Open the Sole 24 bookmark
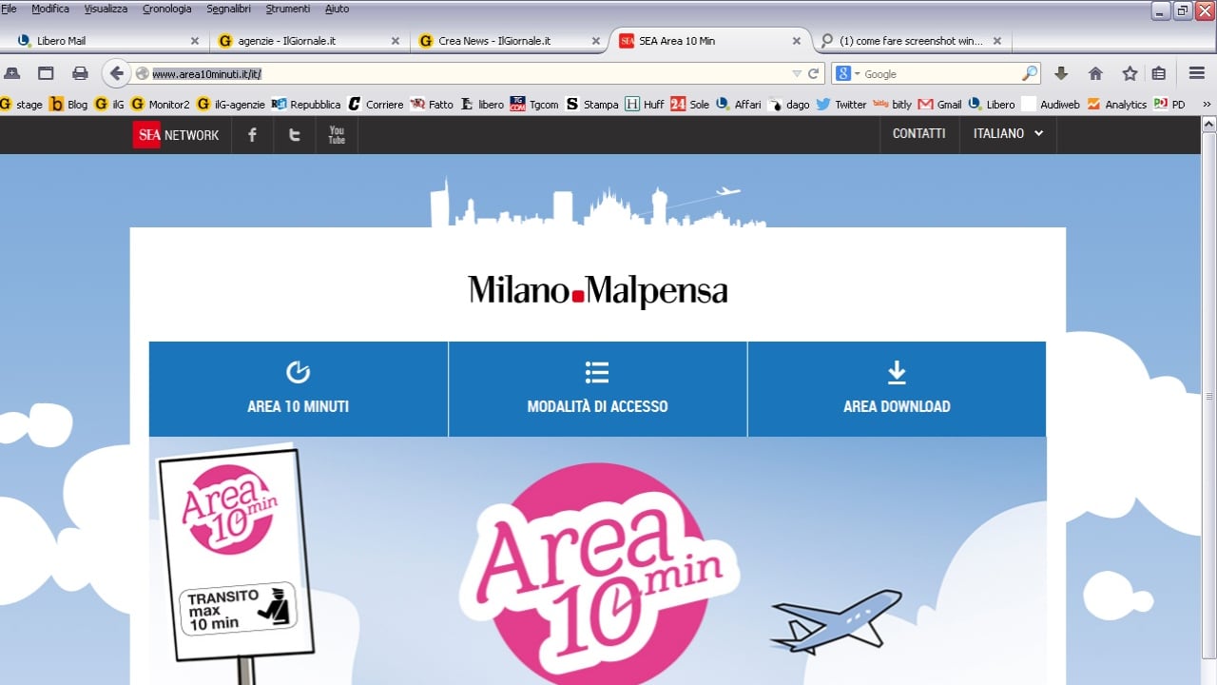The image size is (1217, 685). click(x=689, y=105)
